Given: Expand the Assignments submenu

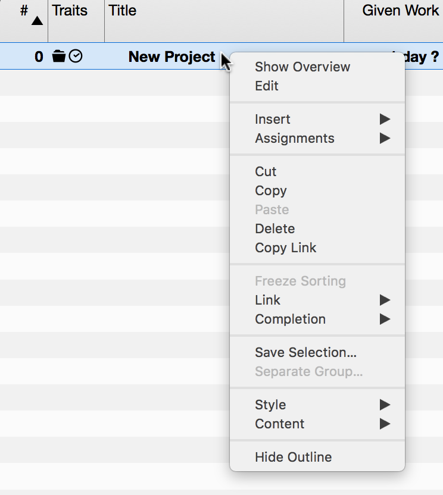Looking at the screenshot, I should pyautogui.click(x=317, y=138).
